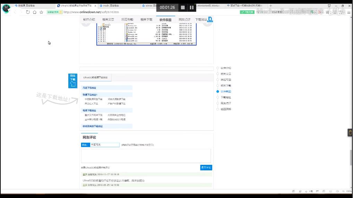Click the page vertical scrollbar thumb
Image resolution: width=353 pixels, height=198 pixels.
pyautogui.click(x=351, y=158)
